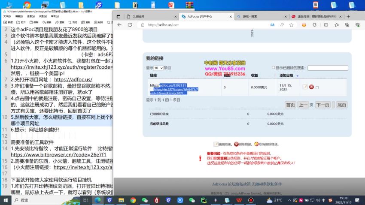Open the tp.9377s.com target link
The height and width of the screenshot is (205, 365).
[x=175, y=91]
